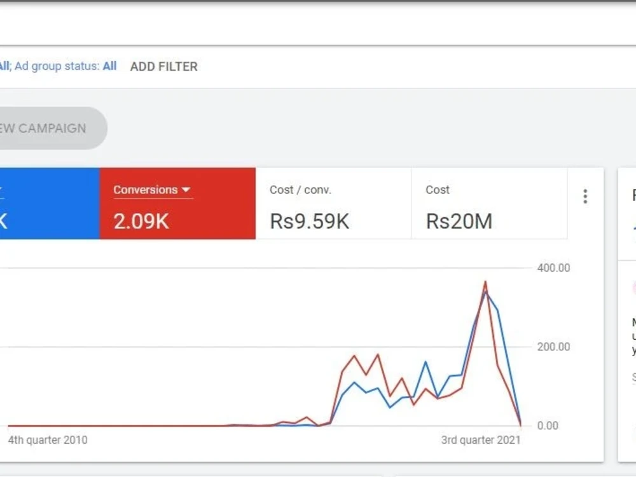The image size is (636, 477).
Task: Click the blue line's mid-chart spike
Action: click(x=425, y=361)
